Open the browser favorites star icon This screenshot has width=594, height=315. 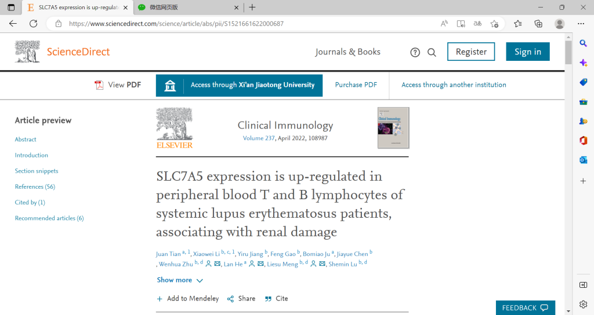(x=518, y=24)
